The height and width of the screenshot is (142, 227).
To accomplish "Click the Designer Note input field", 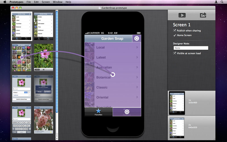I will click(x=191, y=48).
